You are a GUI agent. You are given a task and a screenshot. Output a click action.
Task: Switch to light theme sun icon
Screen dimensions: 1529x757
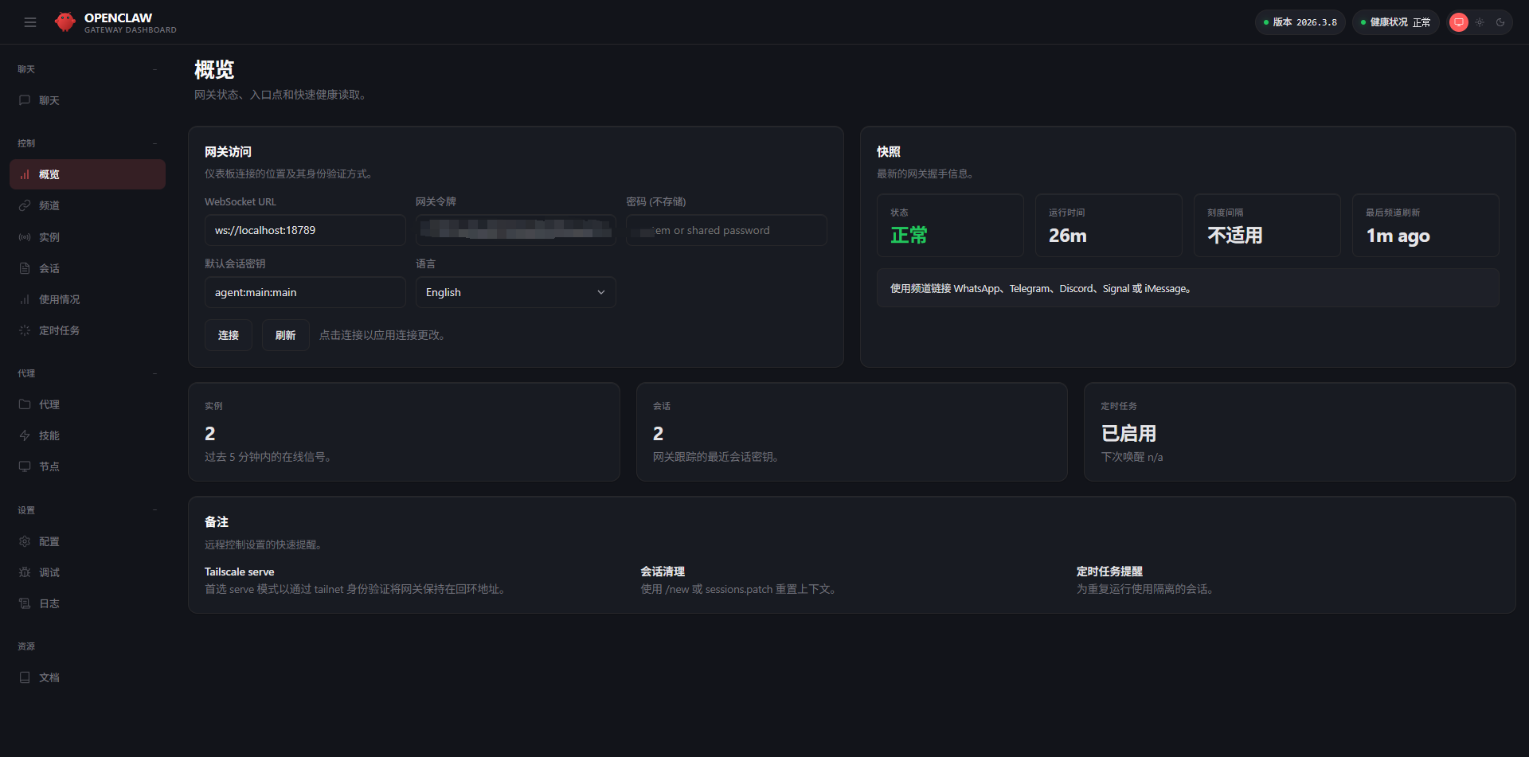pyautogui.click(x=1480, y=22)
